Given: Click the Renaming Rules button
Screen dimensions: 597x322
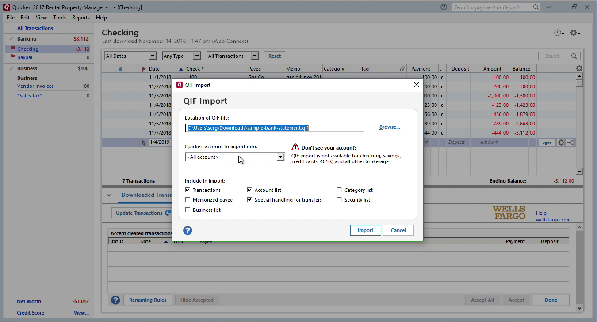Looking at the screenshot, I should (148, 300).
